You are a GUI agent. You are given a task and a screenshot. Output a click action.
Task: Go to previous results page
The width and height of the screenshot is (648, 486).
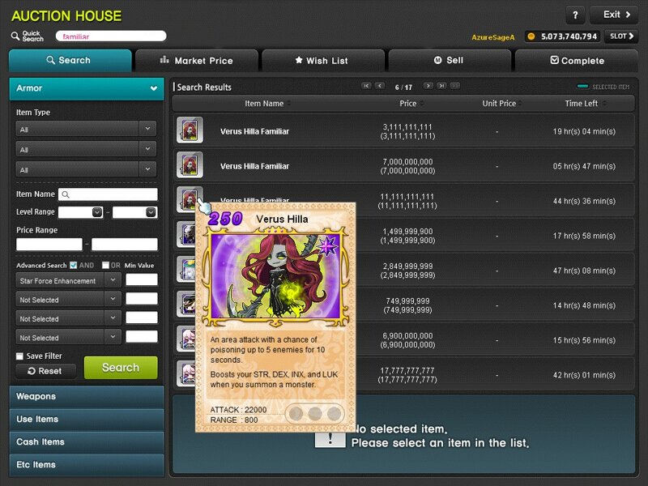tap(380, 86)
